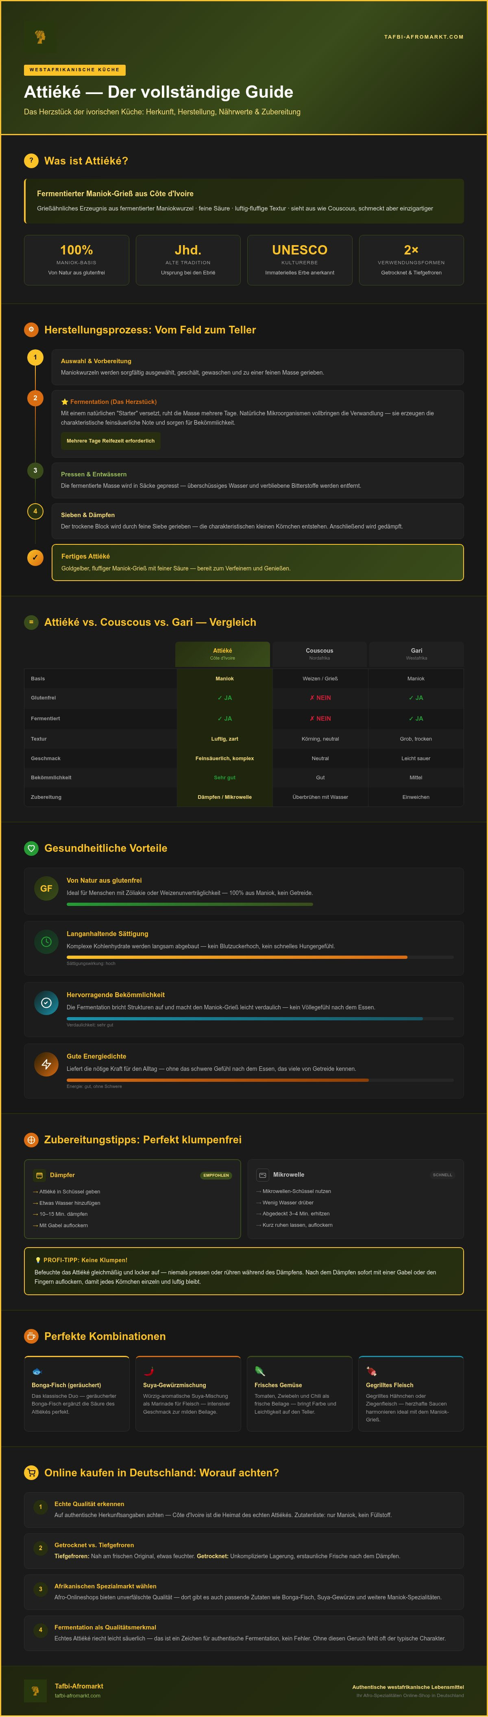Viewport: 488px width, 1717px height.
Task: Click the SCHNELL badge on Mikrowelle card
Action: [442, 1175]
